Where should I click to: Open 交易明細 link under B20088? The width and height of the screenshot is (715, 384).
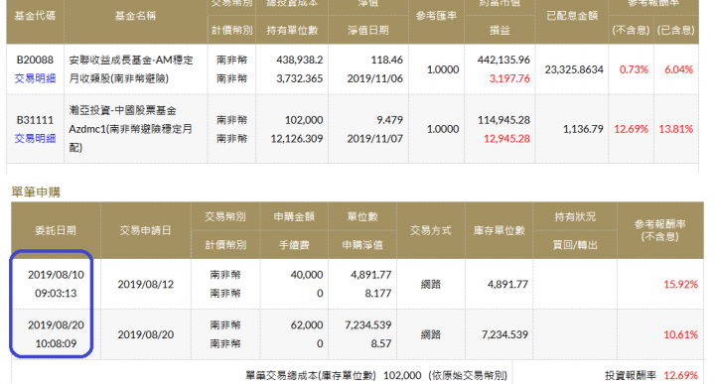point(35,78)
